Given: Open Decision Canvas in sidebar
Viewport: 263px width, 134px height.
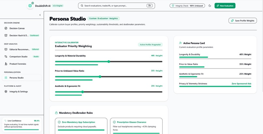Looking at the screenshot, I should tap(22, 28).
